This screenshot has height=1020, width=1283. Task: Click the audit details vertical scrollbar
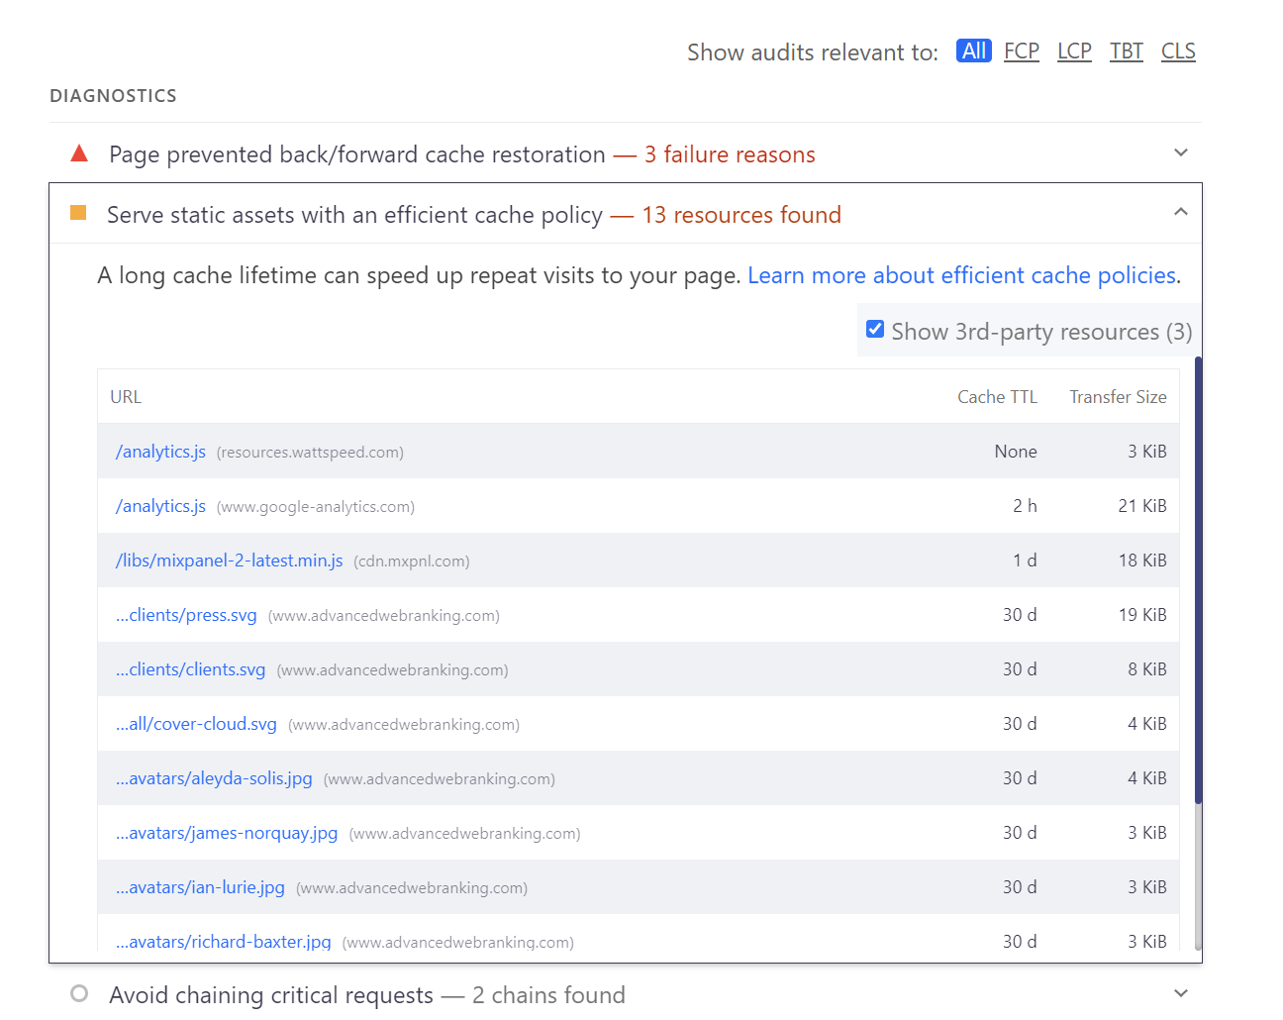pos(1198,579)
